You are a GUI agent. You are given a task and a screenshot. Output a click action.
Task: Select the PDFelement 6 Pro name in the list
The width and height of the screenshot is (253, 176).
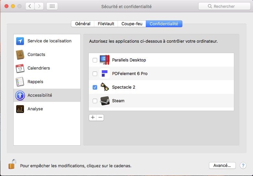tap(130, 74)
